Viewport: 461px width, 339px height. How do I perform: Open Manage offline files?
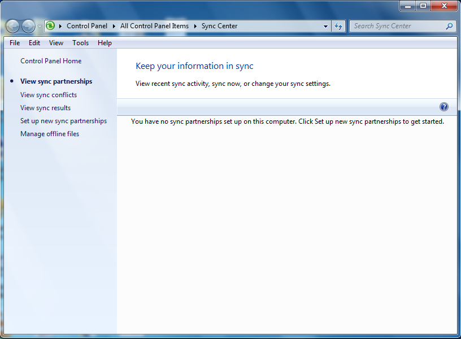click(x=50, y=134)
